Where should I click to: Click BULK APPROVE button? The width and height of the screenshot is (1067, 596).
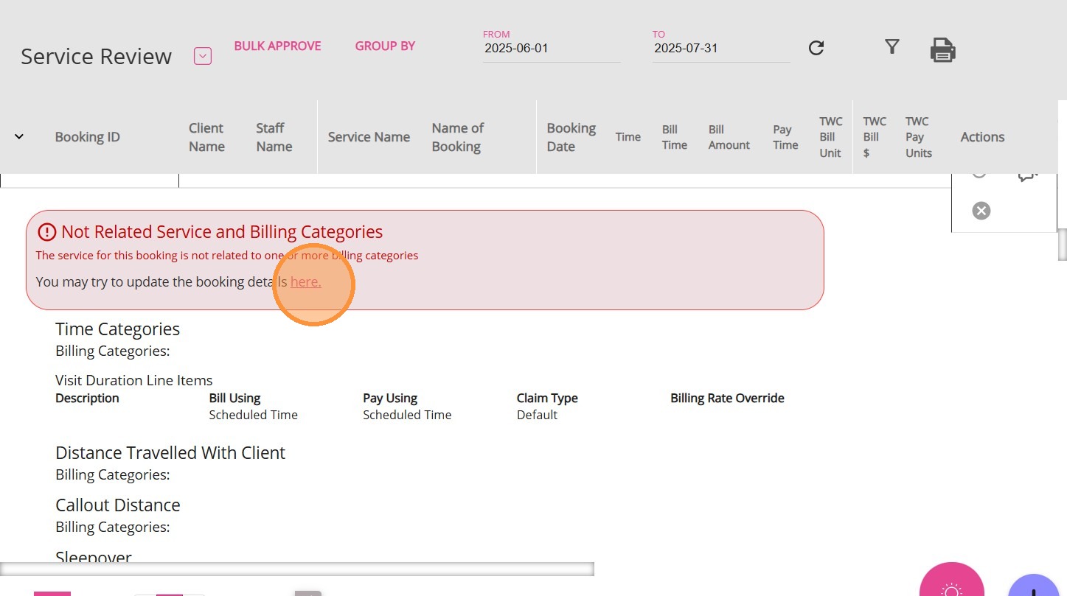pos(277,46)
